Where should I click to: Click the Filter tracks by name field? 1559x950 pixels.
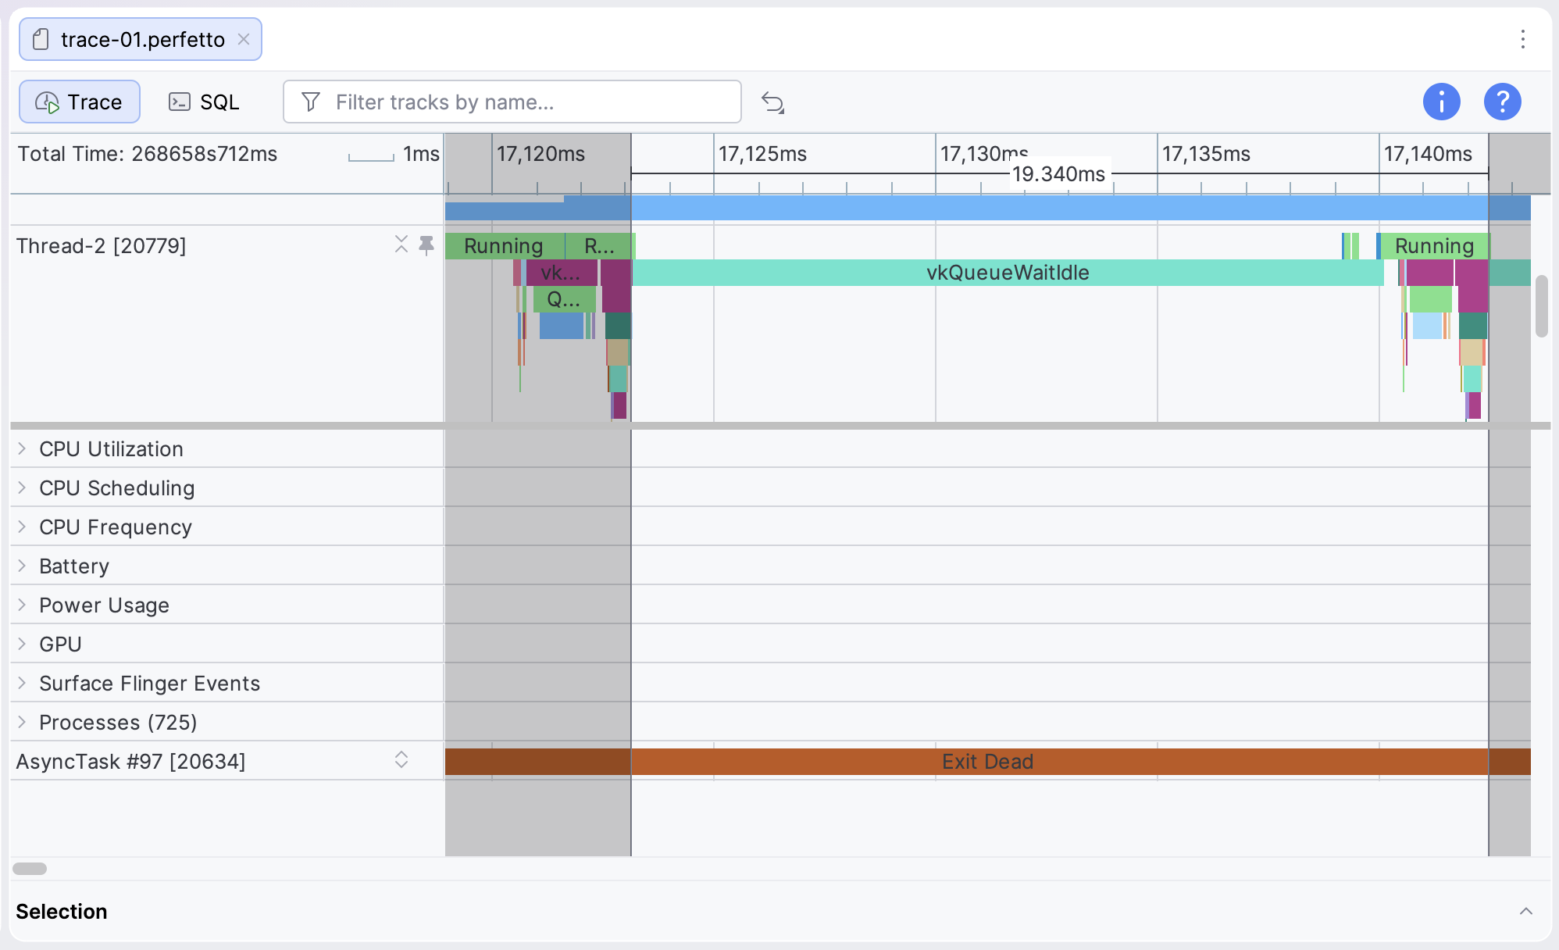coord(512,102)
